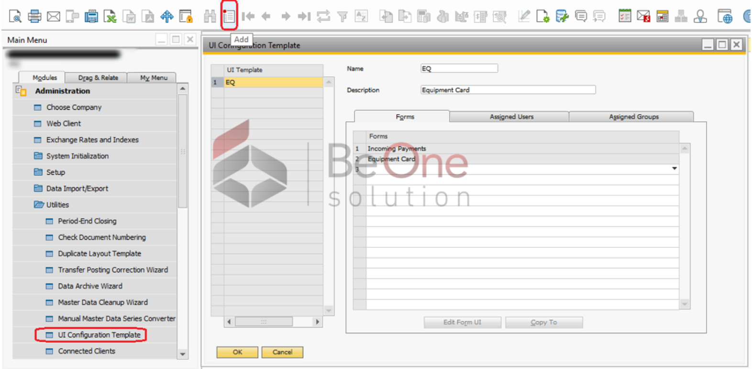
Task: Click the Edit Form UI button
Action: click(x=462, y=322)
